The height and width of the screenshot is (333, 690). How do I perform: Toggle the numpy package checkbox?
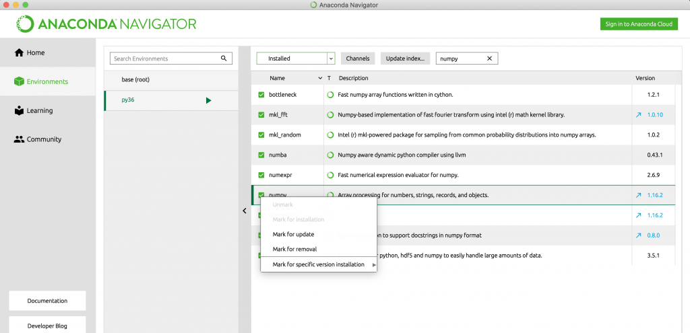(261, 194)
